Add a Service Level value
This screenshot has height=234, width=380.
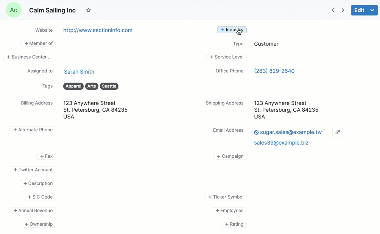tap(226, 57)
